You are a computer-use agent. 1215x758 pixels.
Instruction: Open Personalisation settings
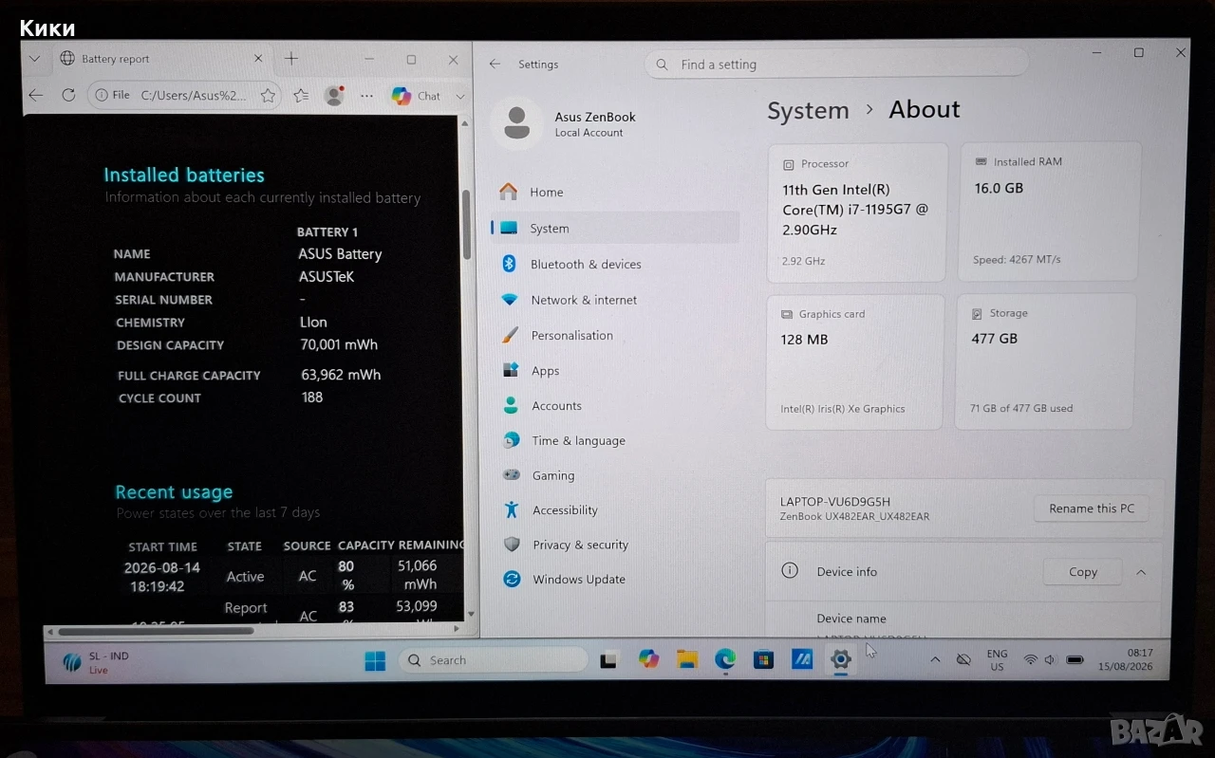click(x=616, y=335)
